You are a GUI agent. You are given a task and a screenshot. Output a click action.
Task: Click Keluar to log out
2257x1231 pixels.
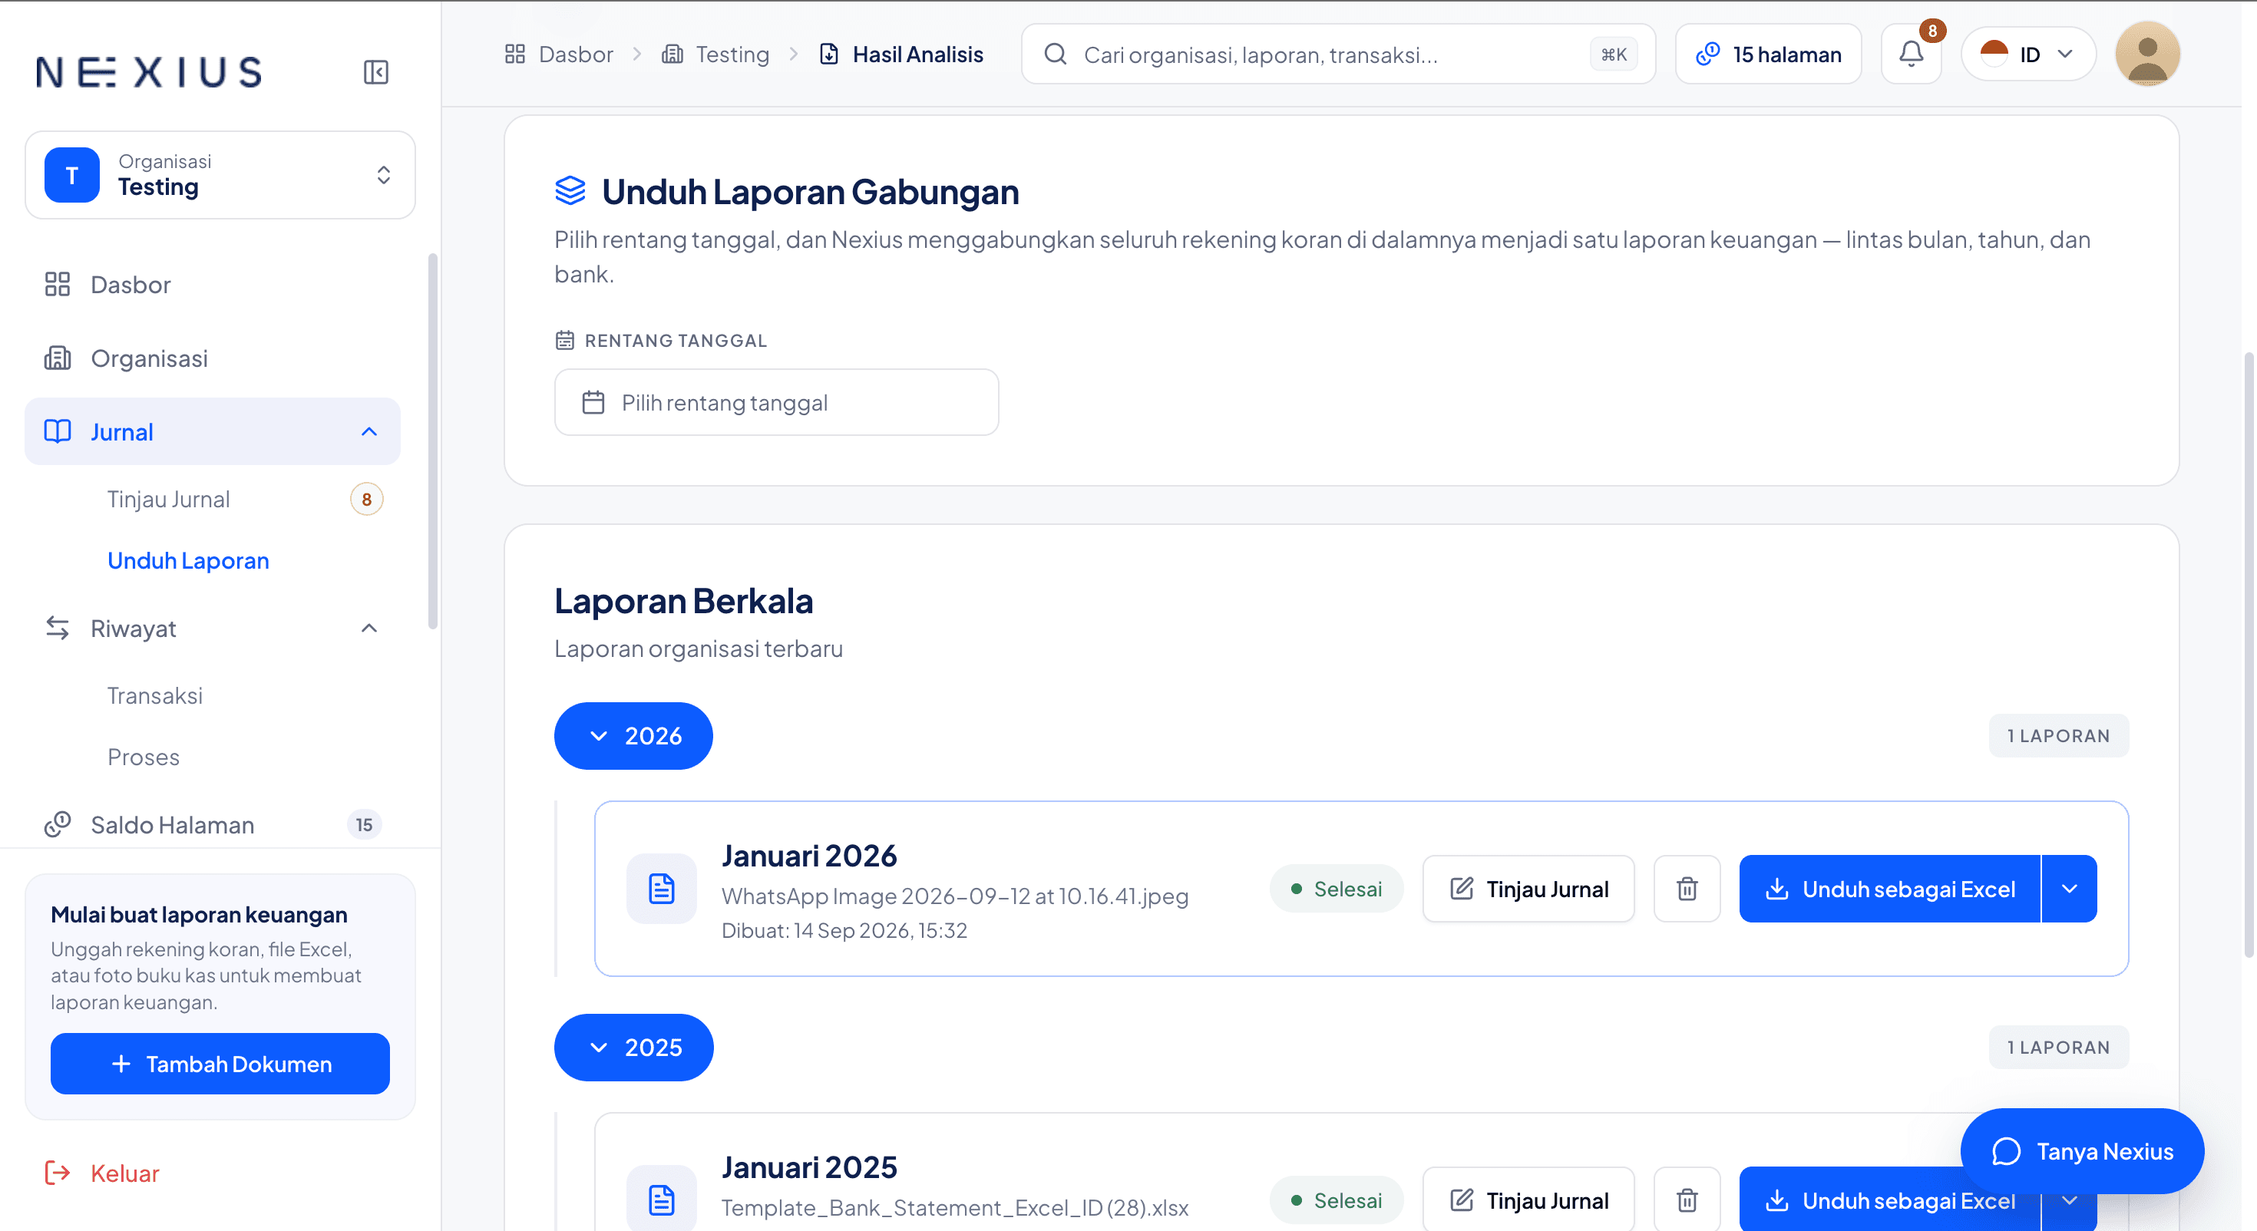click(x=101, y=1173)
